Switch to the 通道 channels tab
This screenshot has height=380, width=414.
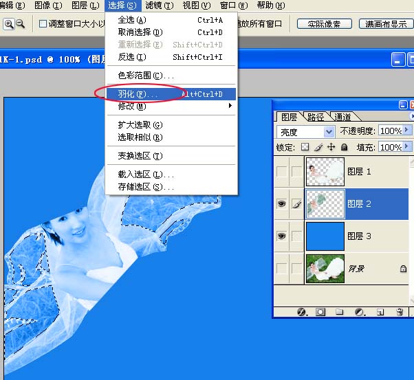(342, 117)
